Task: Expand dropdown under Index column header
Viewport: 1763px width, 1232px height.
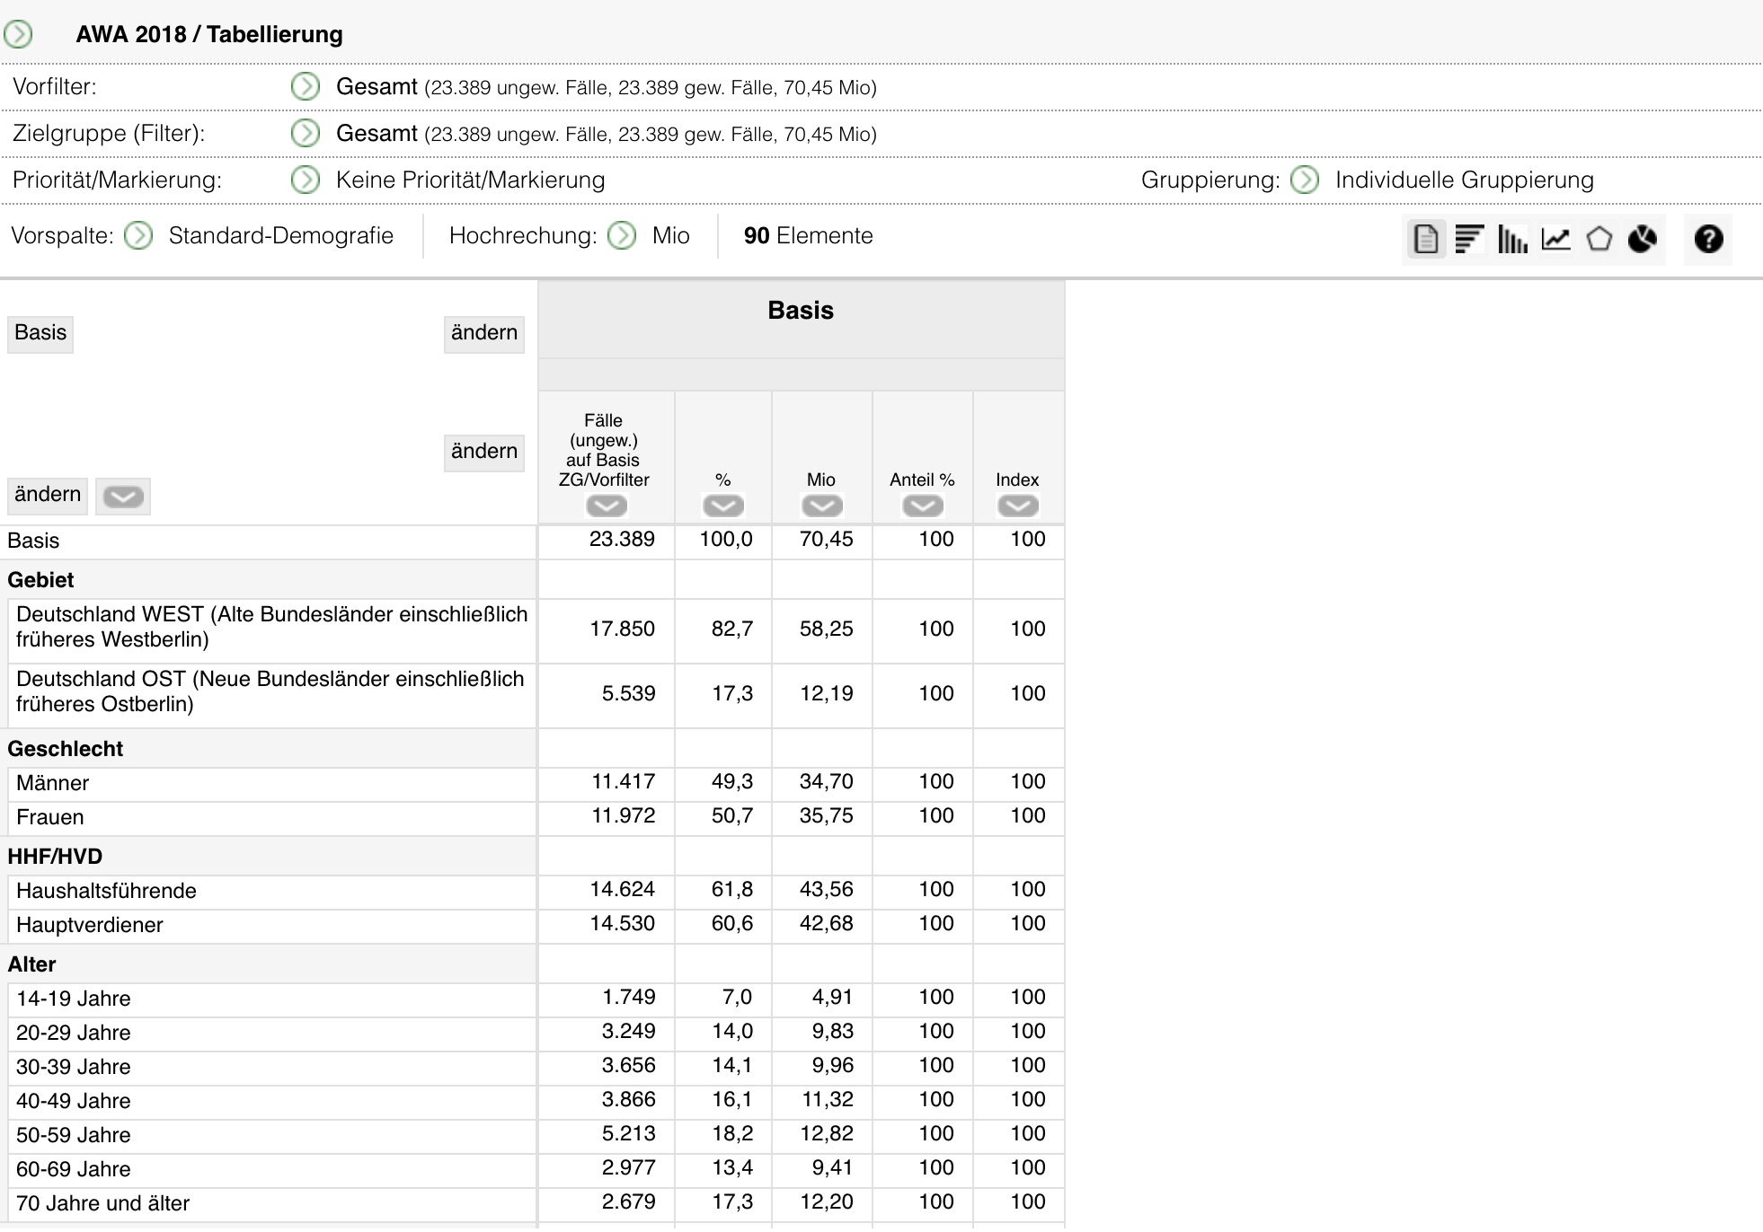Action: tap(1018, 506)
